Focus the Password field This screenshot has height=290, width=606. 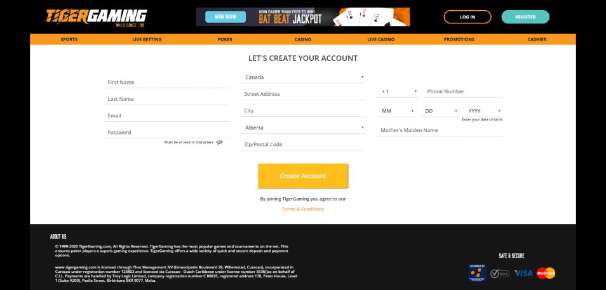point(166,132)
